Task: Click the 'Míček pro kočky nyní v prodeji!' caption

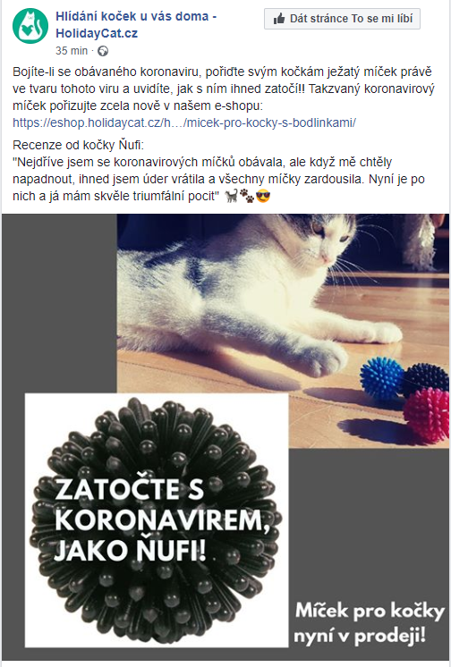Action: tap(370, 623)
